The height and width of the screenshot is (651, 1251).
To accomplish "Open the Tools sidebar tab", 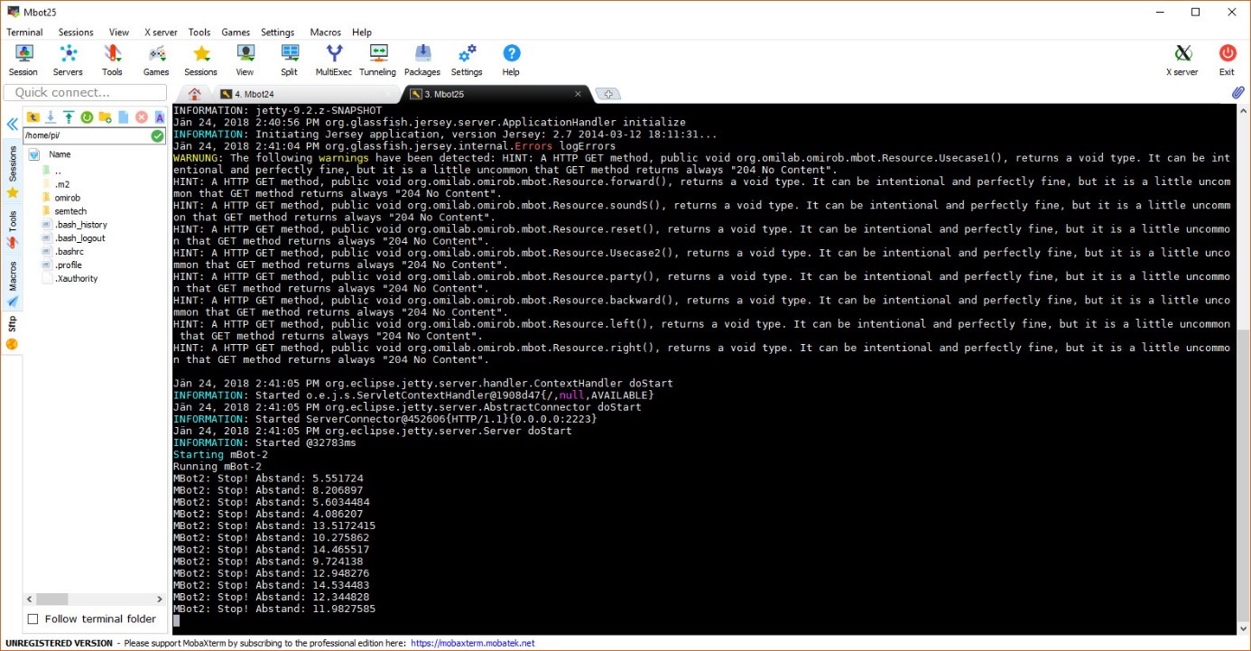I will click(13, 229).
